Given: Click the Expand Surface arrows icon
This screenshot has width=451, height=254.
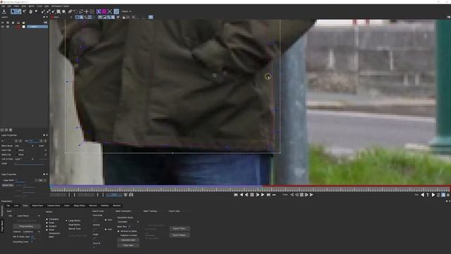Looking at the screenshot, I should click(x=110, y=11).
